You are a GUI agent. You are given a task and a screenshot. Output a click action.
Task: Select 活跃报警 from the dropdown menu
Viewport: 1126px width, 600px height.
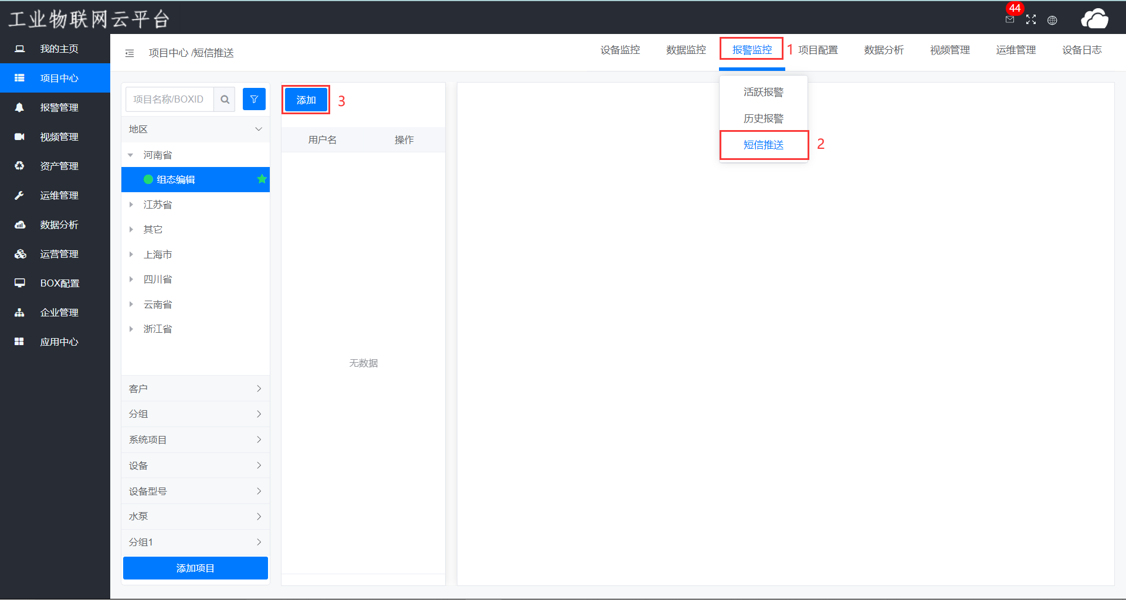click(x=763, y=92)
